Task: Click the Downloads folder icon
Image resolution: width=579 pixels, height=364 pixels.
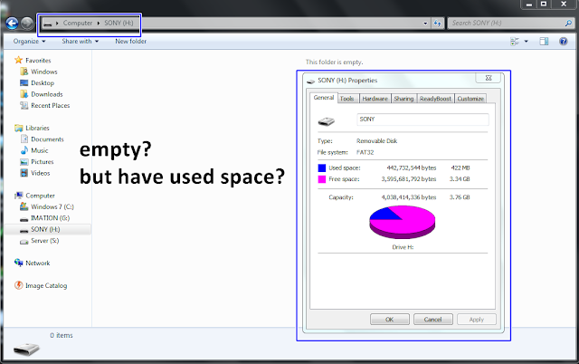Action: click(x=24, y=94)
